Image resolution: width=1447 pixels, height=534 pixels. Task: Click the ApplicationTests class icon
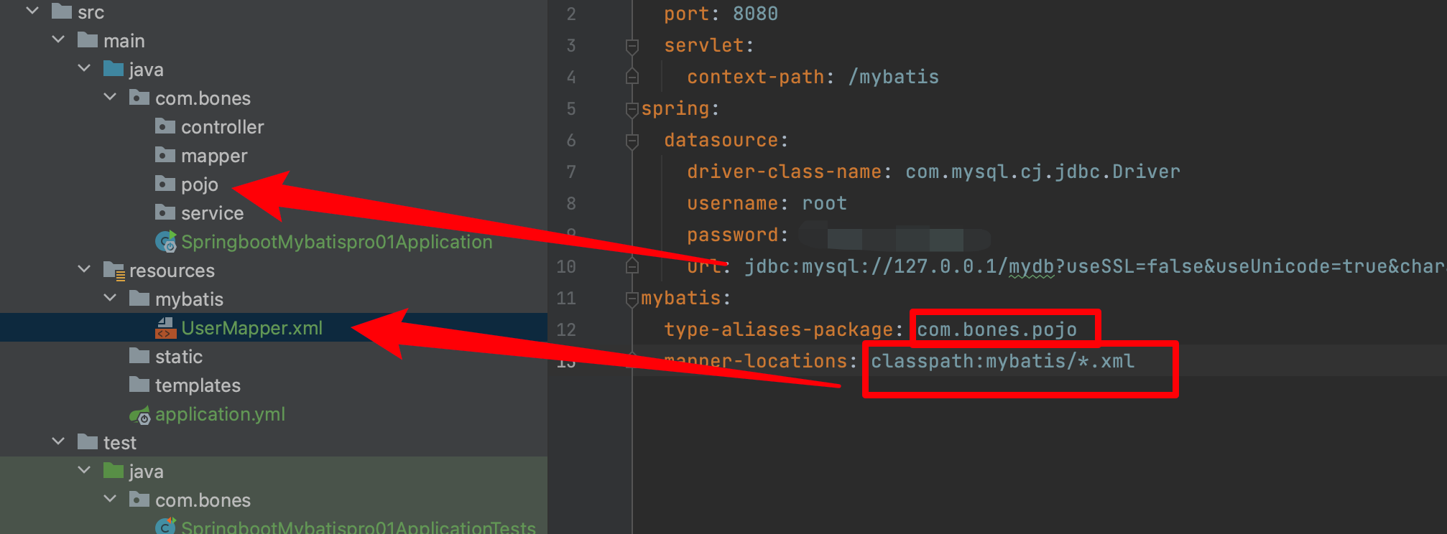pyautogui.click(x=166, y=525)
